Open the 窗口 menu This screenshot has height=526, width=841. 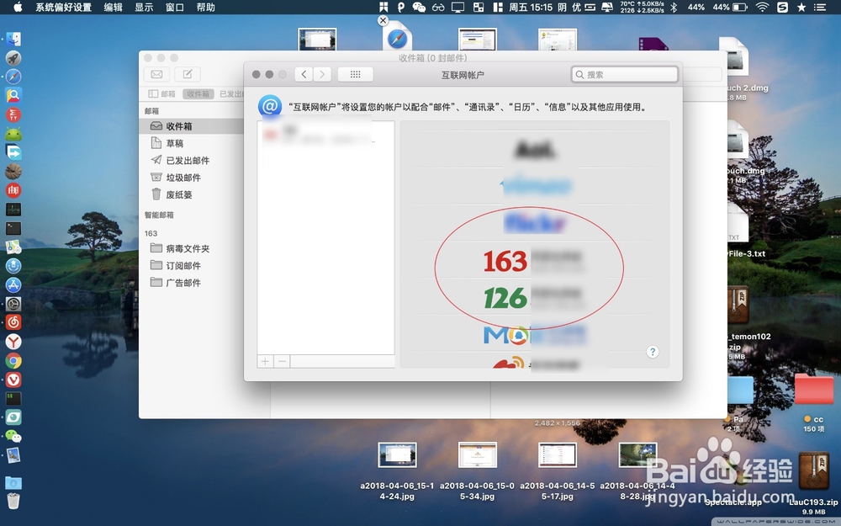click(x=175, y=7)
